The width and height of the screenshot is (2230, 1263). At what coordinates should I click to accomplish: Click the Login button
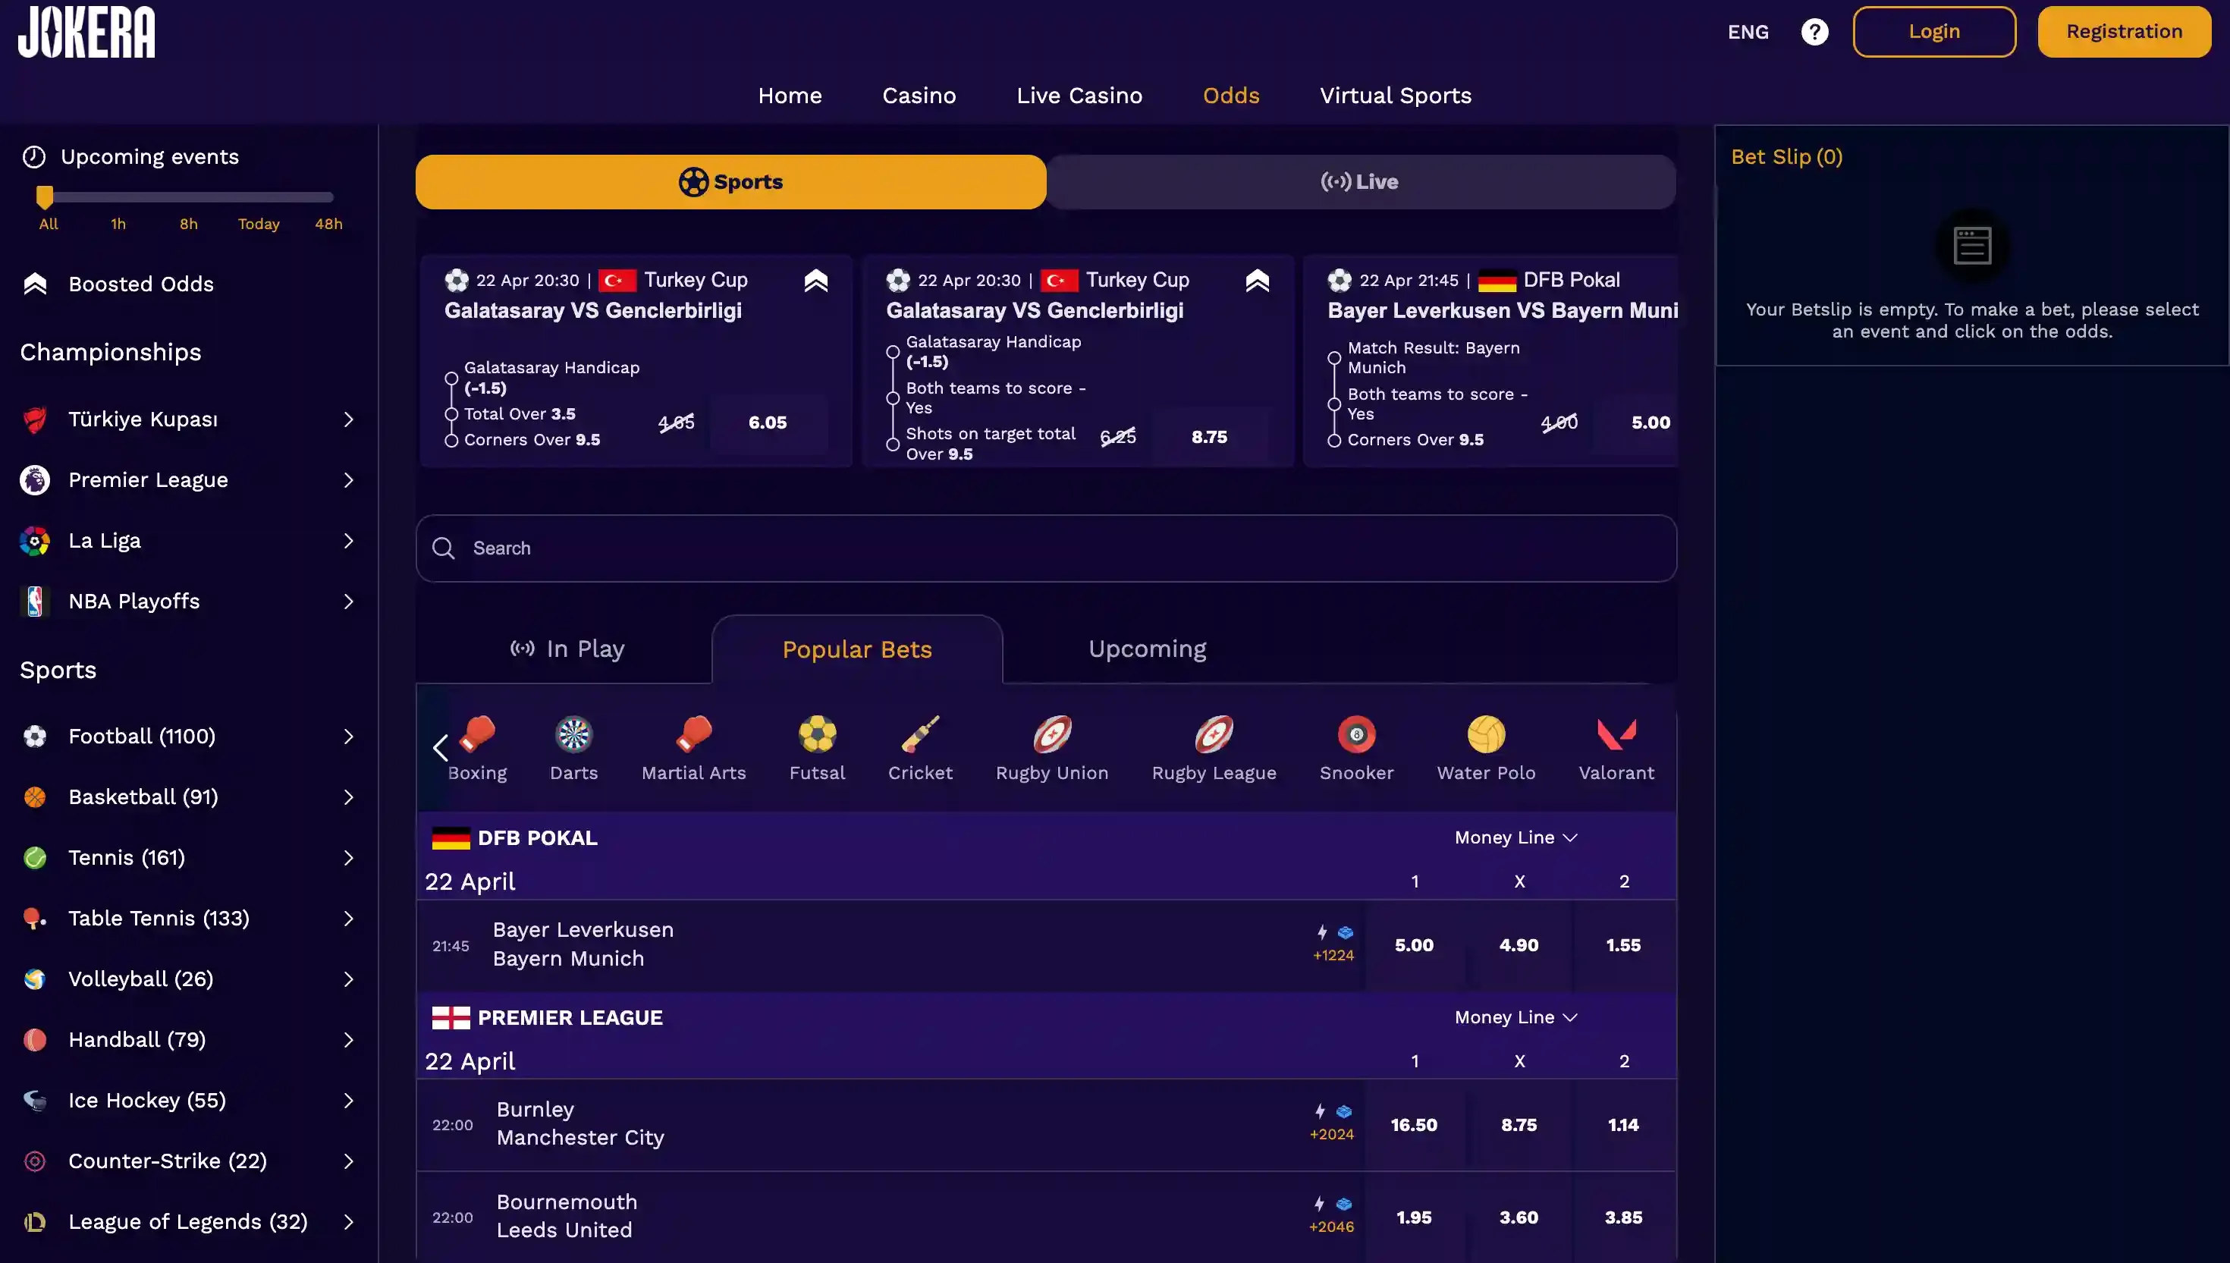point(1933,32)
